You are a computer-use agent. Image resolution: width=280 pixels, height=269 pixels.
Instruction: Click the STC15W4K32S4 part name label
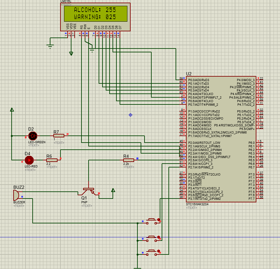tap(197, 204)
